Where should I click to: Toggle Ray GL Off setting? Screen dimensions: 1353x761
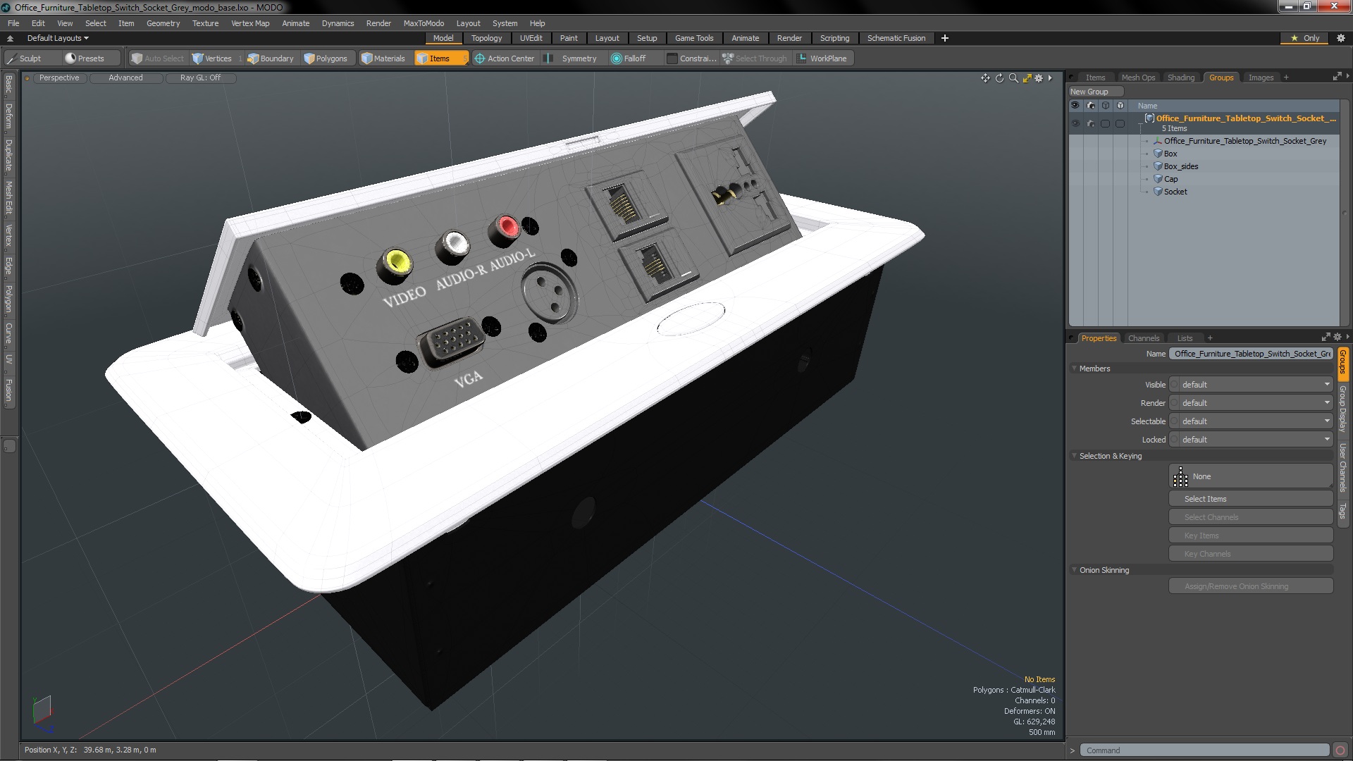point(200,78)
